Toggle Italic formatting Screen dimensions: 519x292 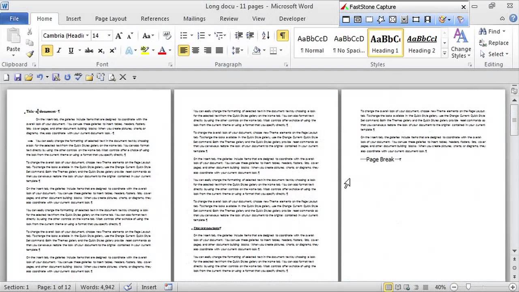pos(59,51)
